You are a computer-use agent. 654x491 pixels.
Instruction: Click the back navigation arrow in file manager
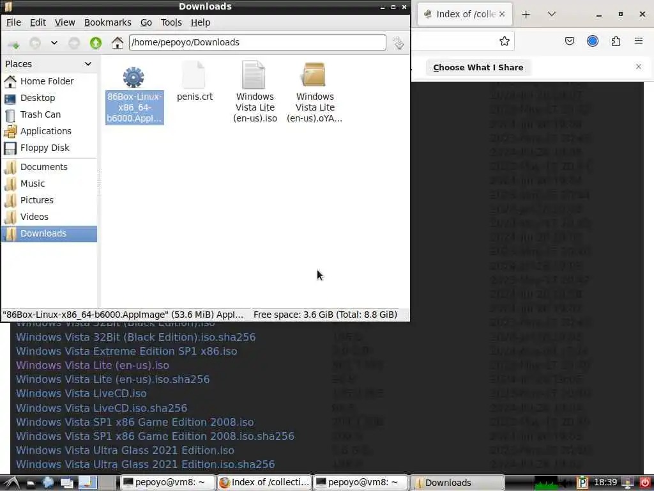tap(35, 43)
